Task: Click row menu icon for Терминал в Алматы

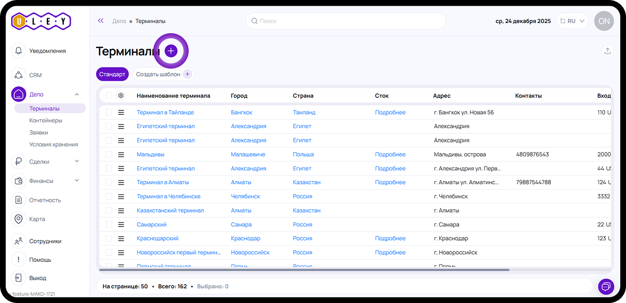Action: tap(121, 182)
